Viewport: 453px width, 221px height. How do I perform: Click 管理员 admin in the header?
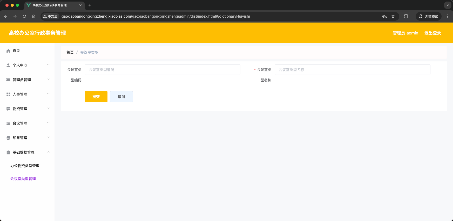(405, 33)
